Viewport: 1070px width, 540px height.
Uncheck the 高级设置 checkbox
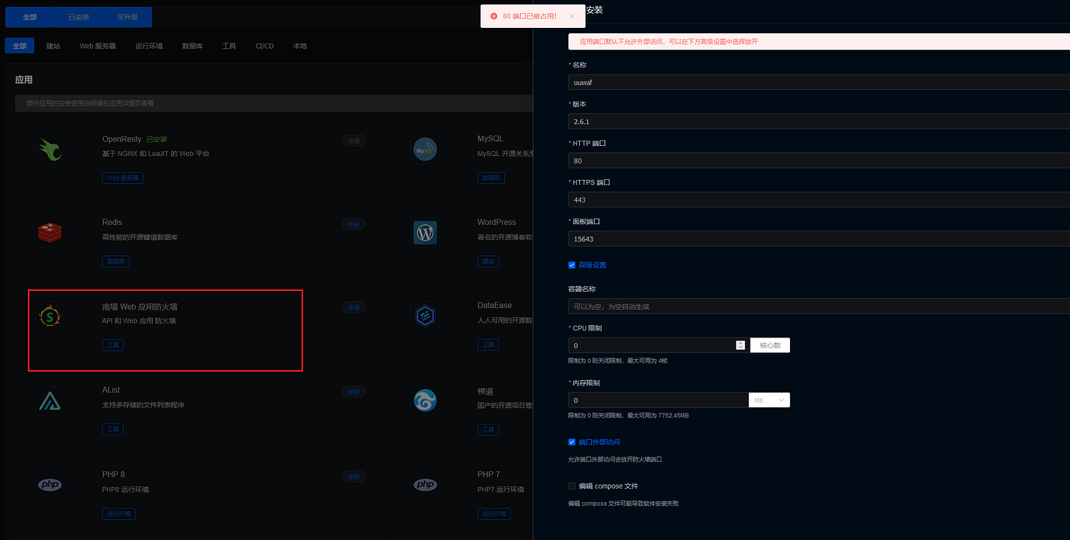[x=571, y=265]
